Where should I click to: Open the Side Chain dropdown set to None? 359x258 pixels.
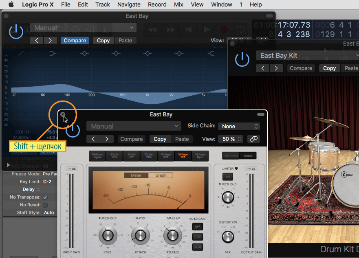point(239,126)
